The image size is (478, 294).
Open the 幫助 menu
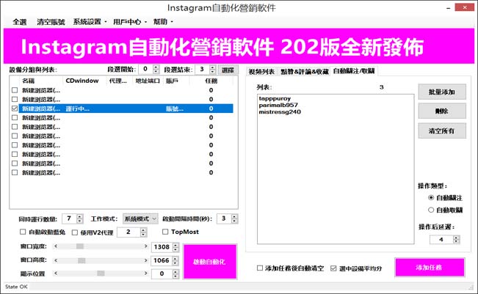pos(163,22)
